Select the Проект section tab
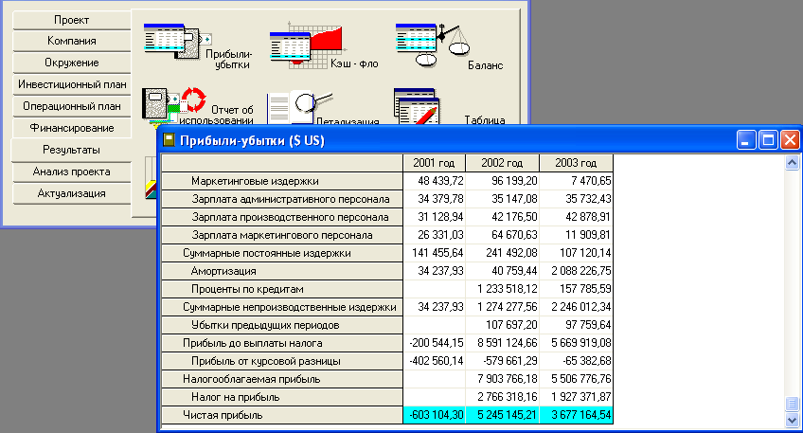The image size is (803, 433). (71, 20)
